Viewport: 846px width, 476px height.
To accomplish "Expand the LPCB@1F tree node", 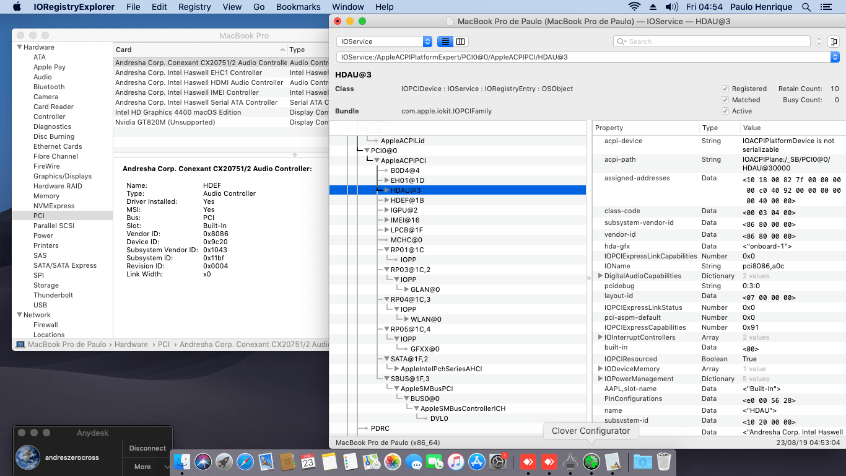I will 387,230.
